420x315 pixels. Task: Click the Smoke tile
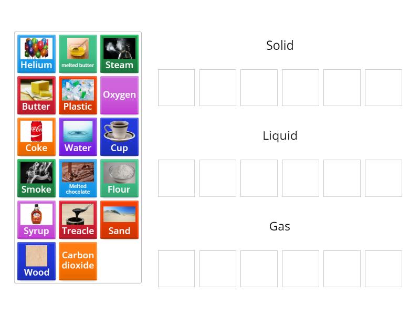pos(36,178)
